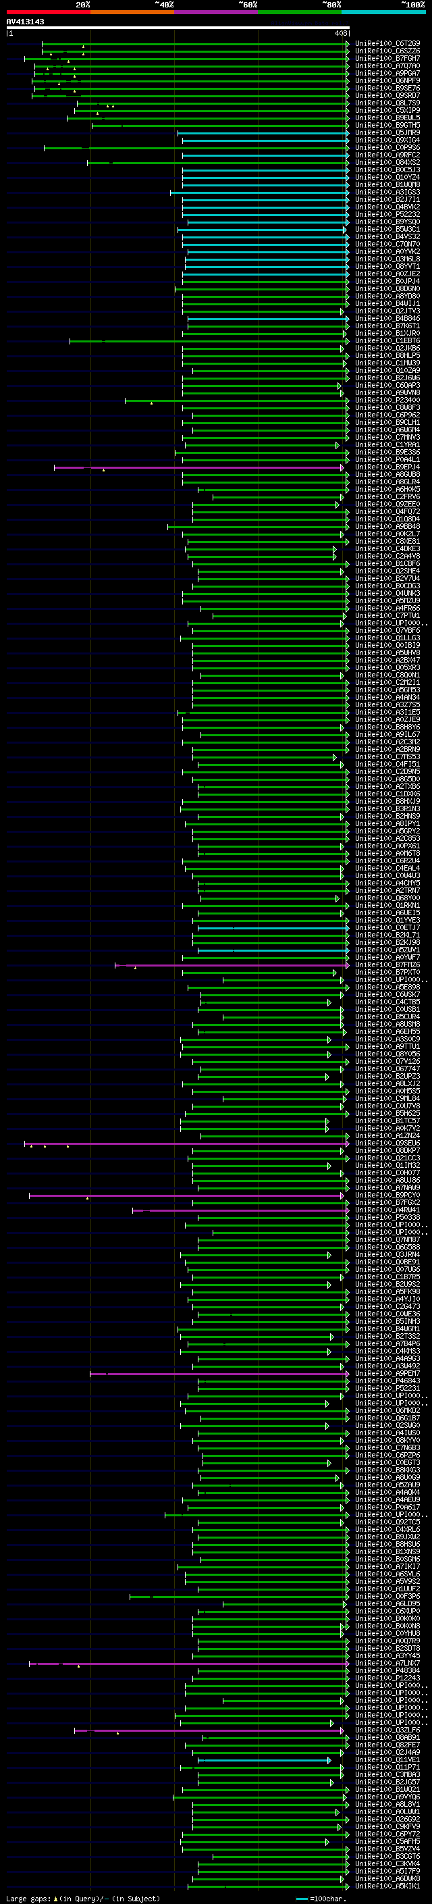Image resolution: width=432 pixels, height=1904 pixels.
Task: Select hit label UniRef100_A3IGS3
Action: pyautogui.click(x=387, y=192)
